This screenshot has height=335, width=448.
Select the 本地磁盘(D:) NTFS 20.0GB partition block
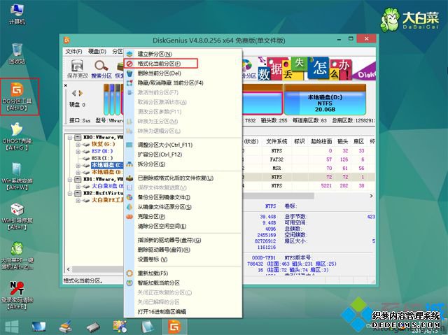point(325,100)
